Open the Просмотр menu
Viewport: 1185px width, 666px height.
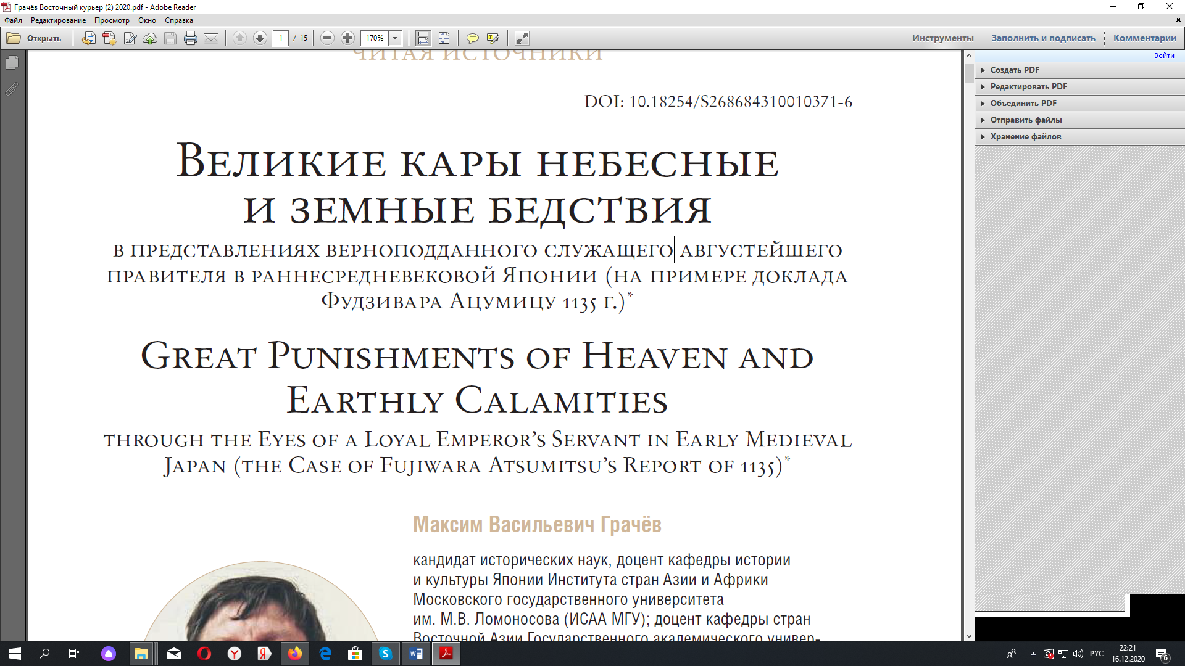tap(112, 20)
